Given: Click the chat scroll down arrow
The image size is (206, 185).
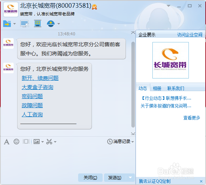Looking at the screenshot, I should pyautogui.click(x=133, y=133).
